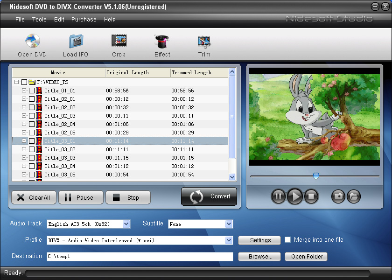The image size is (392, 280).
Task: Click the film icon of Title_02_03
Action: [39, 116]
